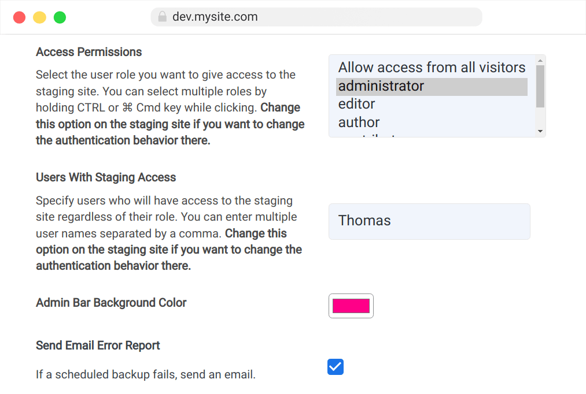Screen dimensions: 586x394
Task: Click the 'Send Email Error Report' heading
Action: click(x=98, y=346)
